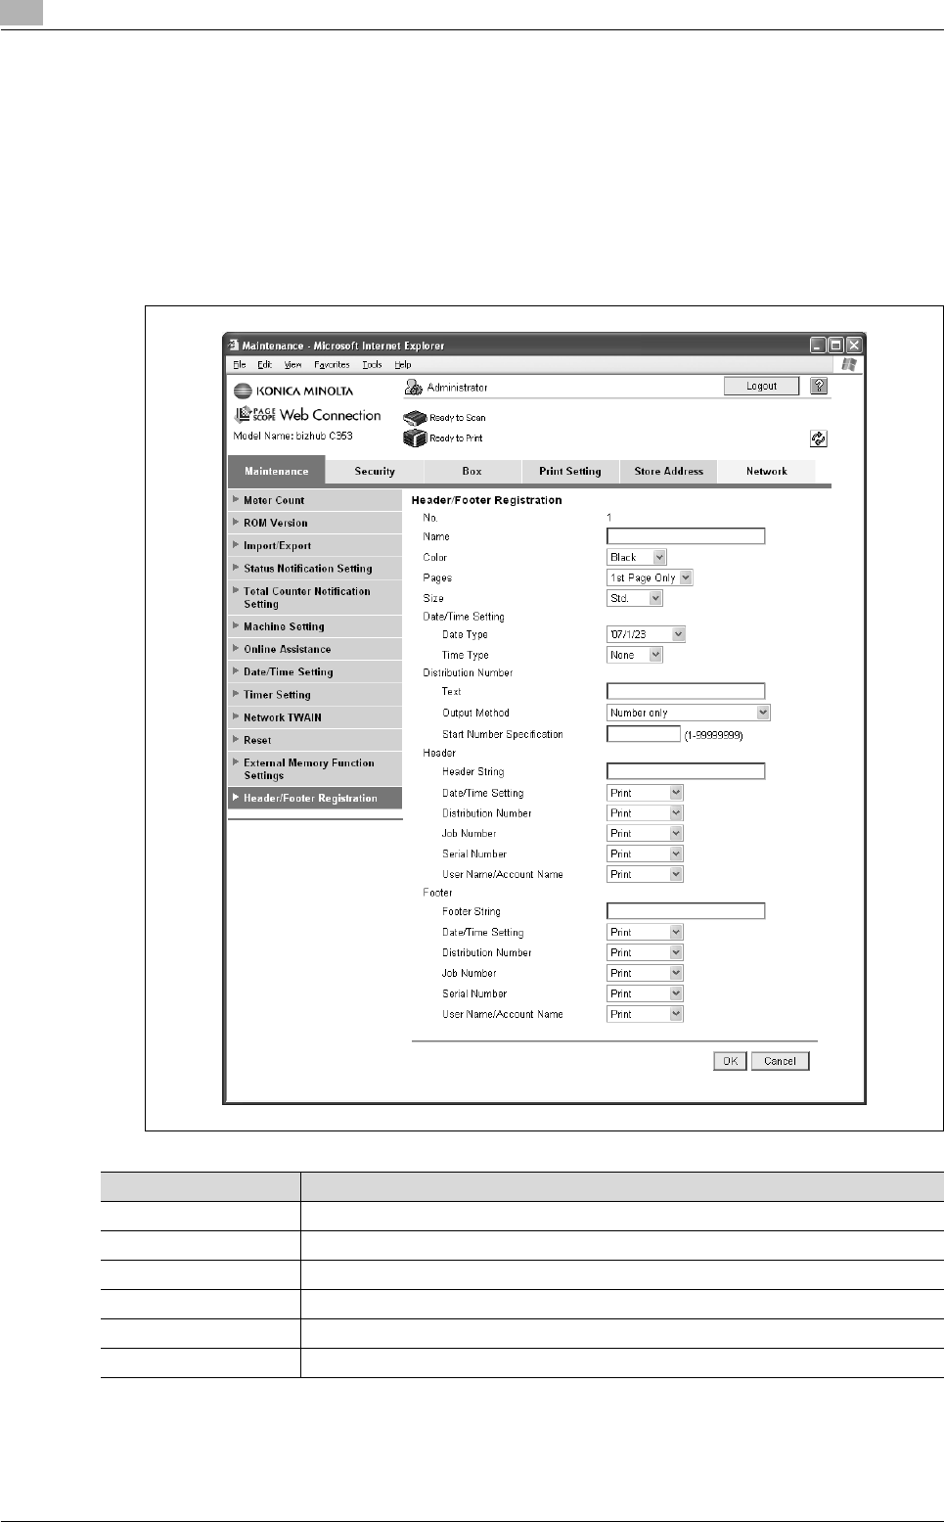Click the Cancel button
The height and width of the screenshot is (1522, 944).
point(780,1061)
